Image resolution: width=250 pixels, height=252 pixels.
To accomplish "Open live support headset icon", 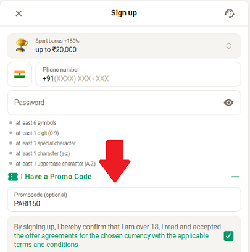I will (x=229, y=14).
